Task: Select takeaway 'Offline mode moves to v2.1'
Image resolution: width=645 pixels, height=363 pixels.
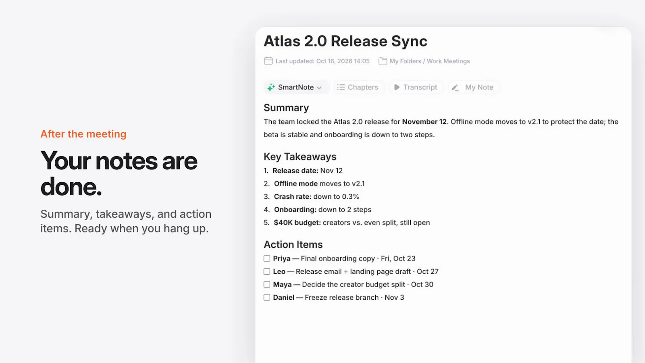Action: 314,184
